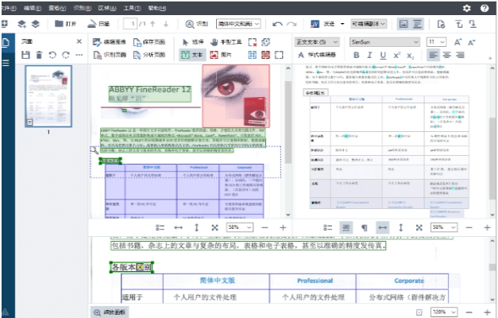498x318 pixels.
Task: Decrease font size with the A down icon
Action: pyautogui.click(x=472, y=42)
